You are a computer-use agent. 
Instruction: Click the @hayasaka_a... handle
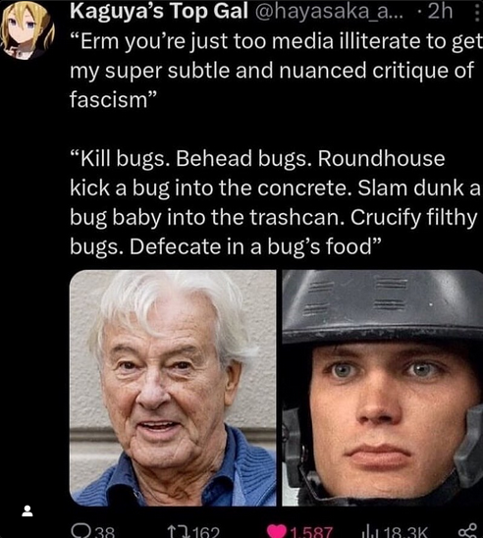[328, 12]
